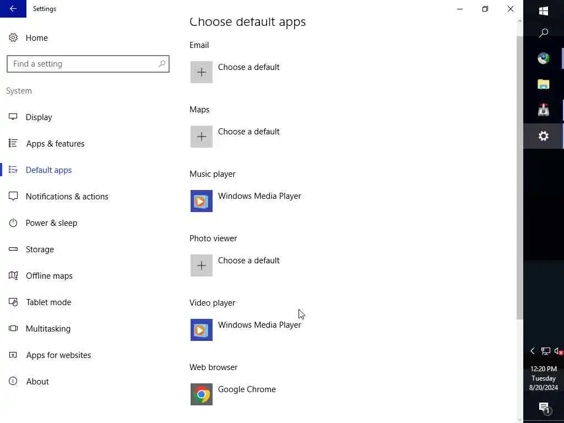Open Apps for websites page
Viewport: 564px width, 423px height.
[58, 355]
